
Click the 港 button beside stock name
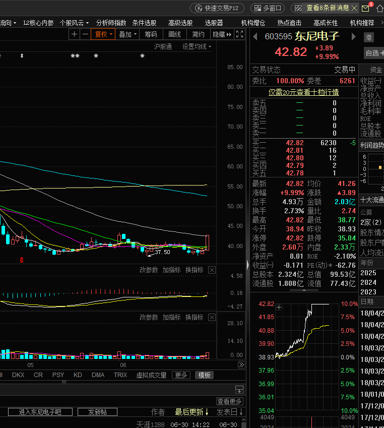pos(368,37)
